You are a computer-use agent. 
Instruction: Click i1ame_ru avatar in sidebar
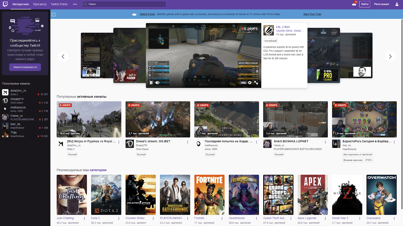coord(5,118)
